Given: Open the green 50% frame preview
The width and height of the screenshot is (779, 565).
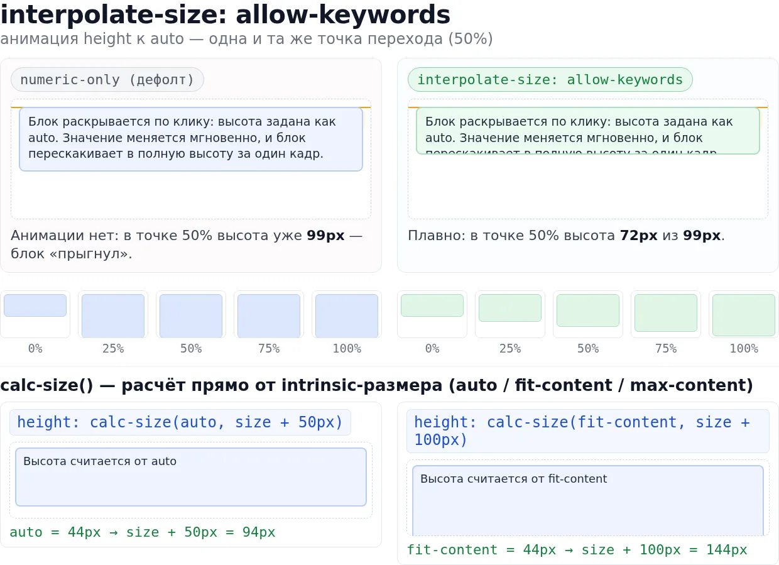Looking at the screenshot, I should 588,310.
